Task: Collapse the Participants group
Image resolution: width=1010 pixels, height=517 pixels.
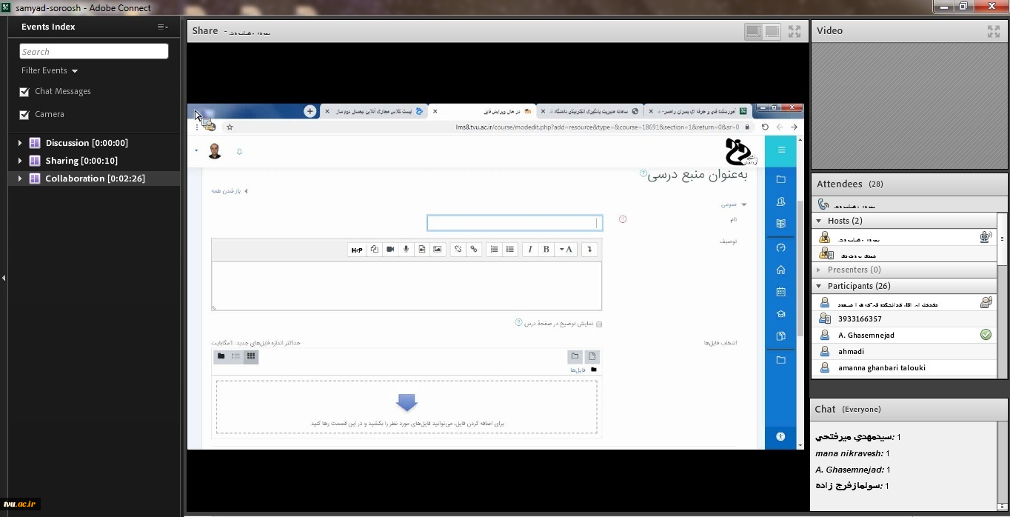Action: (819, 286)
